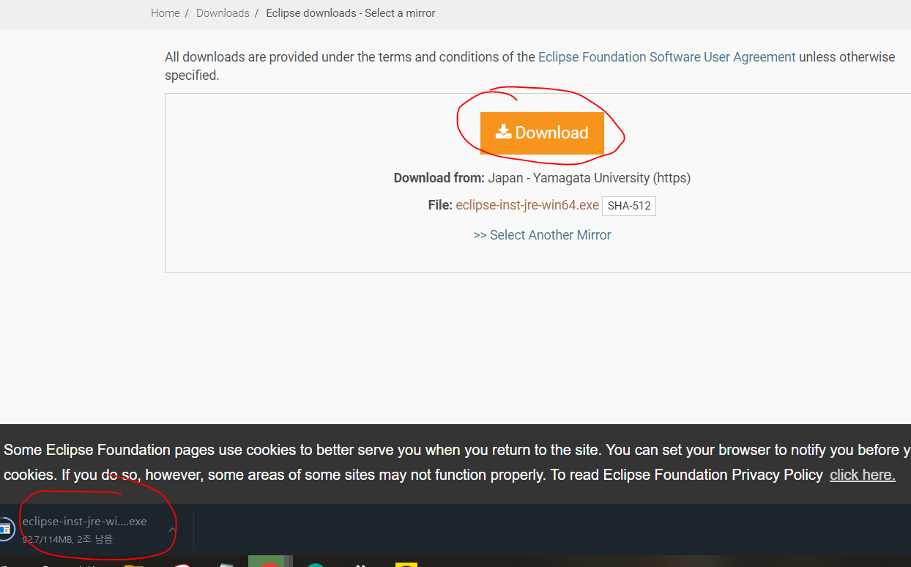Click the eclipse-inst-jre-win64.exe file link
Viewport: 911px width, 567px height.
[527, 205]
